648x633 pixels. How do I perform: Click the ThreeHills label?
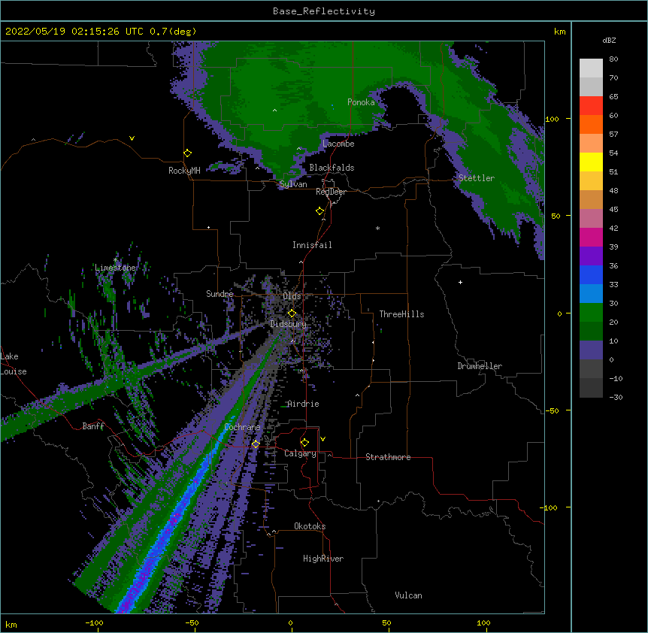tap(401, 314)
